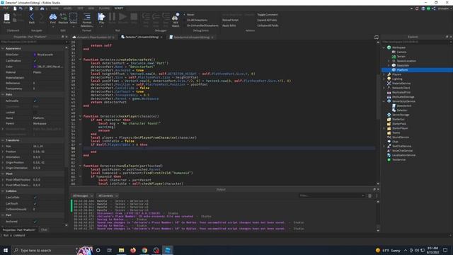This screenshot has width=453, height=255.
Task: Click the Resume playback icon
Action: [x=122, y=18]
